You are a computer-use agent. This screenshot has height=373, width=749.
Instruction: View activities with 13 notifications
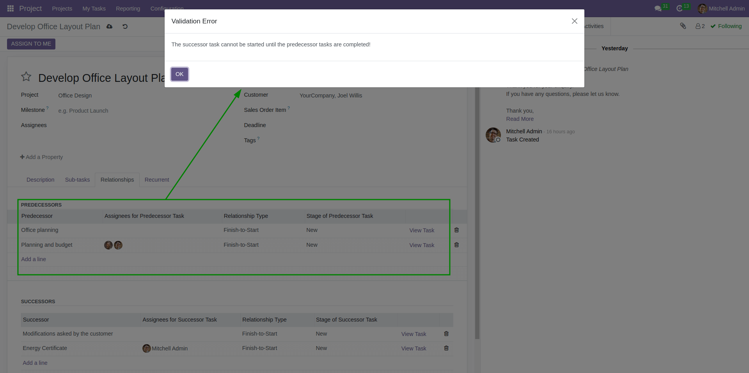pos(680,8)
